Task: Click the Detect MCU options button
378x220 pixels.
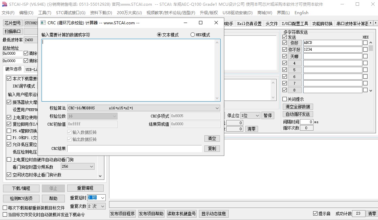Action: click(x=21, y=198)
